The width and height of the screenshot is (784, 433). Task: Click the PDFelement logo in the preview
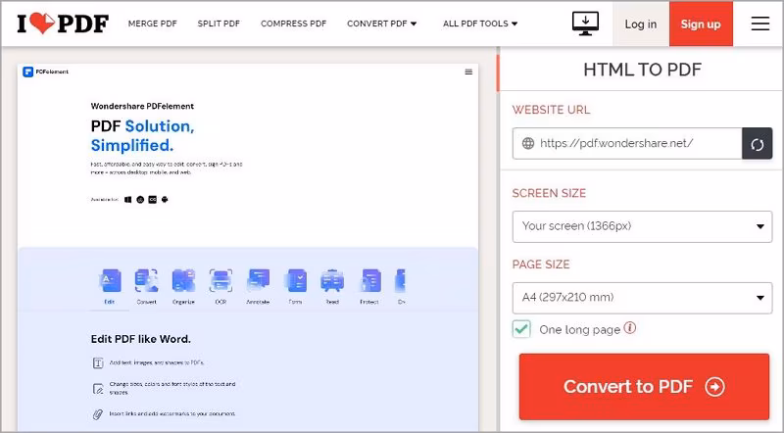45,72
